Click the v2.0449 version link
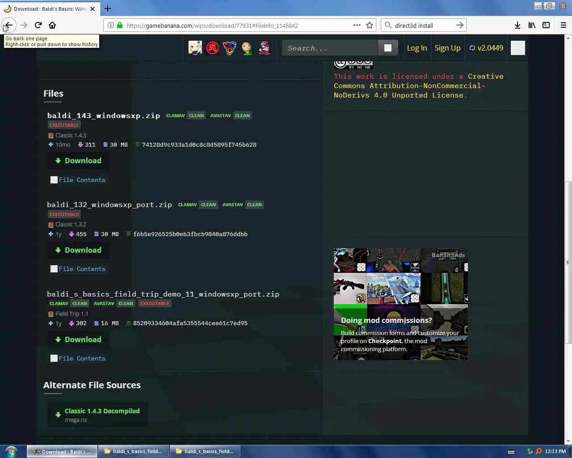572x458 pixels. tap(486, 48)
